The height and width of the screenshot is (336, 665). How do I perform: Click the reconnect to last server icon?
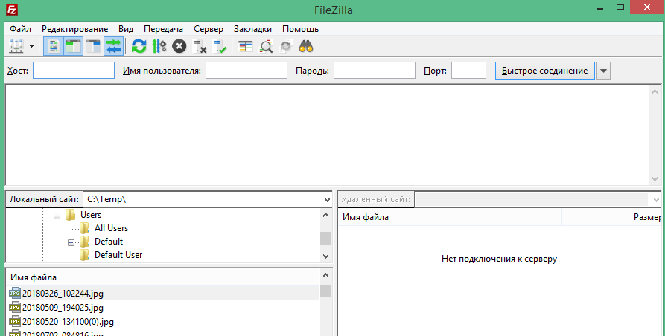[220, 46]
